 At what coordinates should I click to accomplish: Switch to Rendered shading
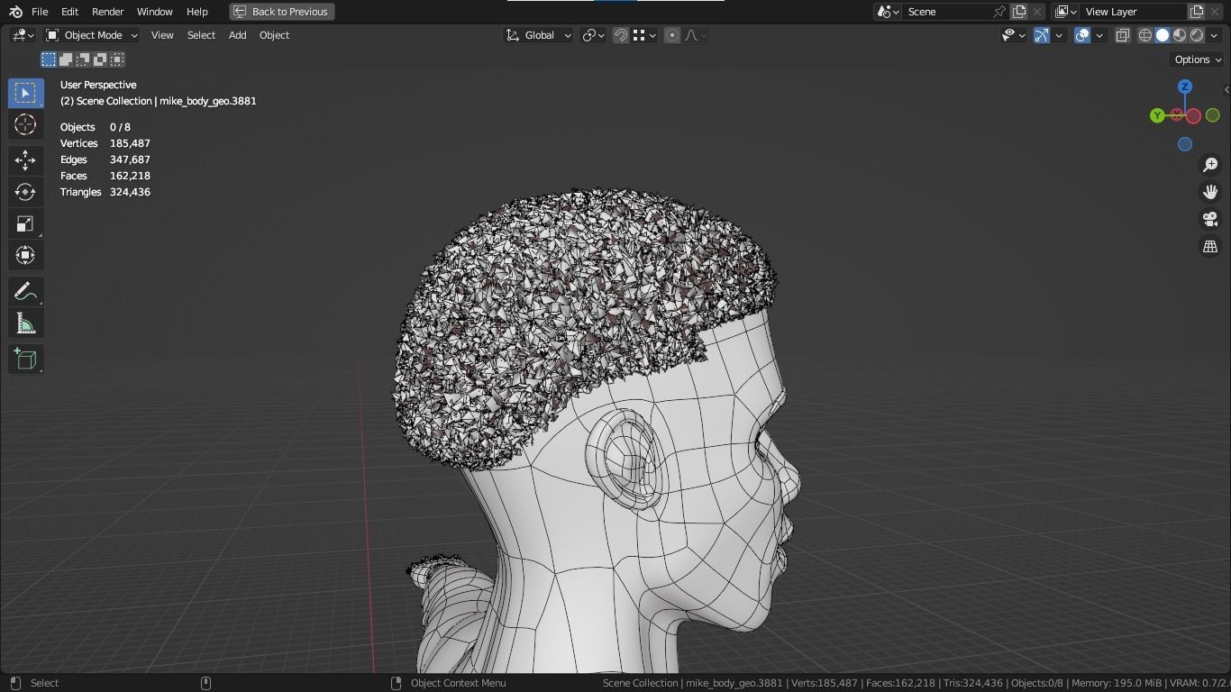1197,35
